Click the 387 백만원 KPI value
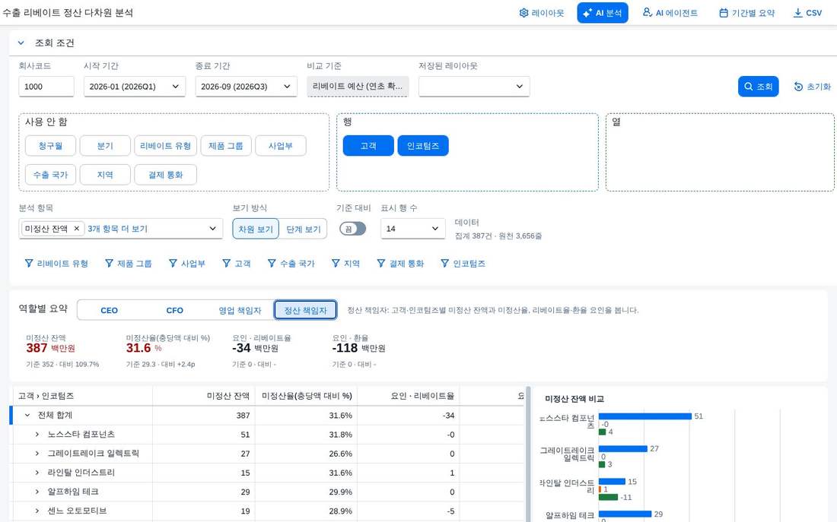 pyautogui.click(x=51, y=348)
